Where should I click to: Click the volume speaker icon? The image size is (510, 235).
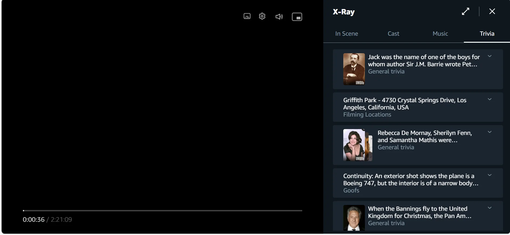[279, 17]
